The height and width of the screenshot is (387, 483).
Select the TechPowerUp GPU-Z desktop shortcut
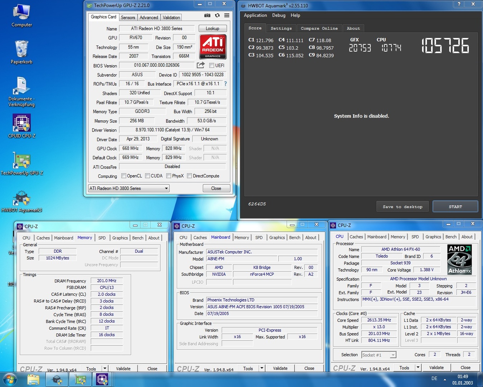tap(21, 163)
